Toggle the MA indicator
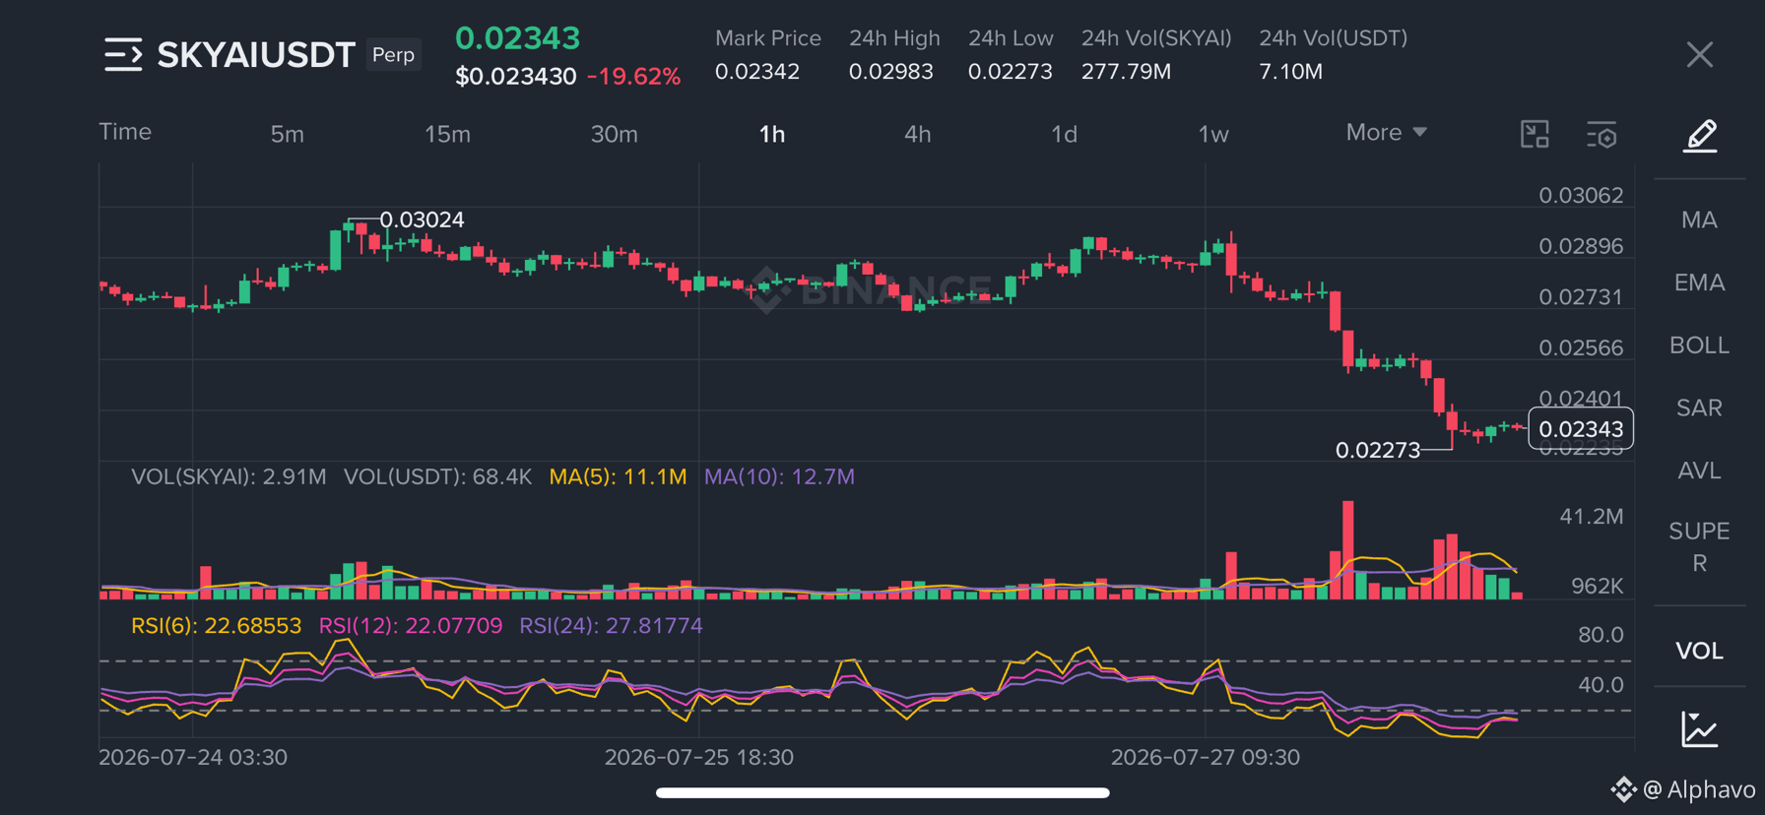1765x815 pixels. 1700,219
